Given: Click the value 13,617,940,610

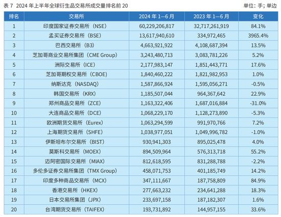Looking at the screenshot, I should pyautogui.click(x=157, y=36).
